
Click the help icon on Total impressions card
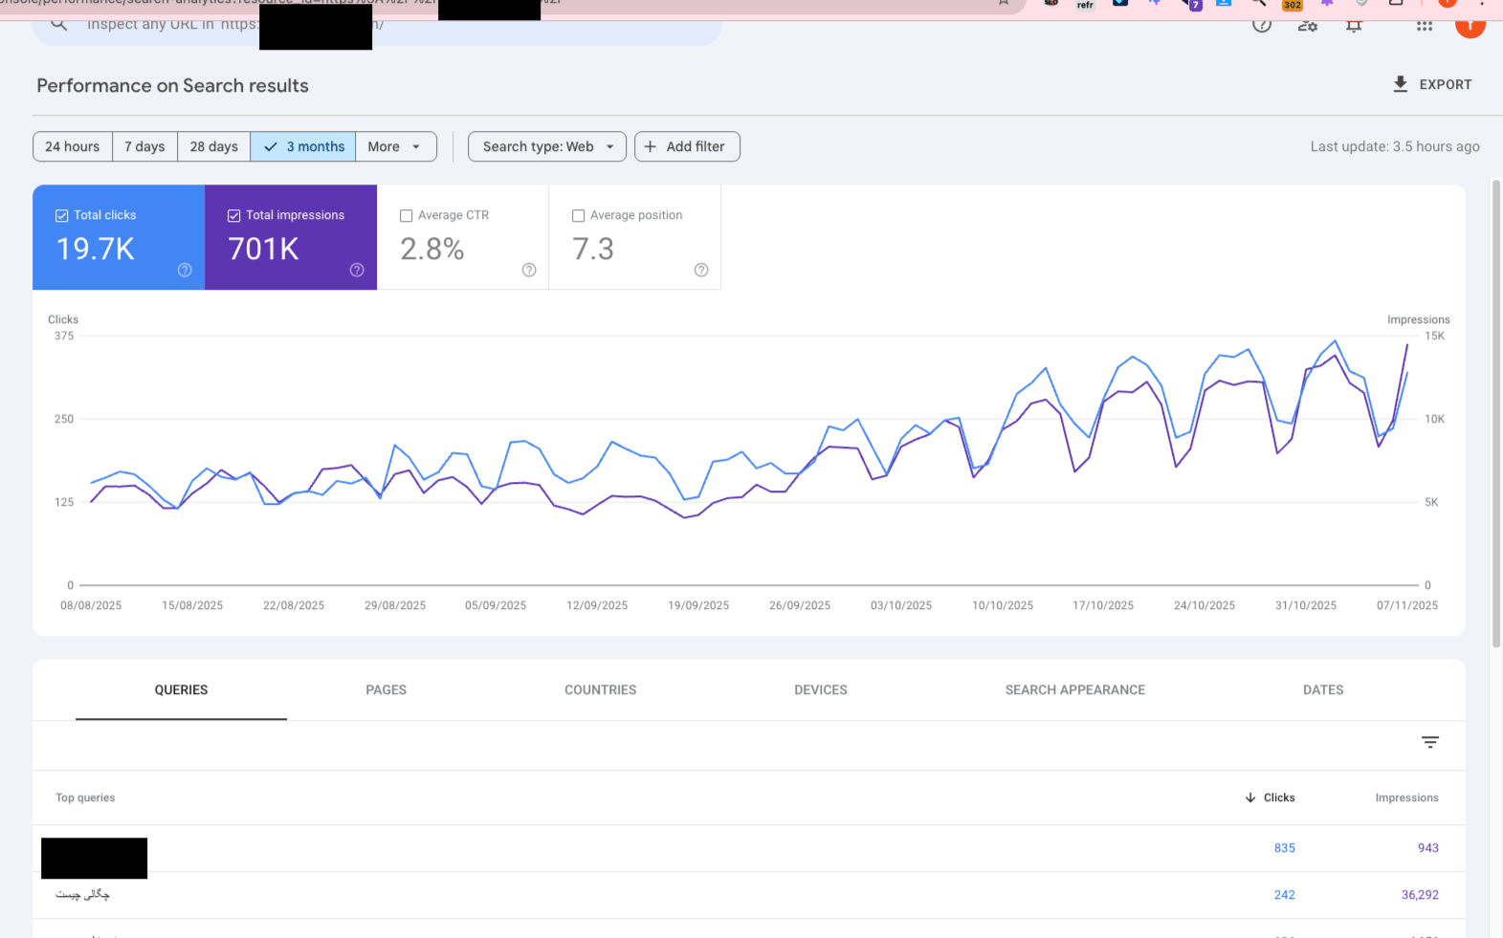point(357,270)
